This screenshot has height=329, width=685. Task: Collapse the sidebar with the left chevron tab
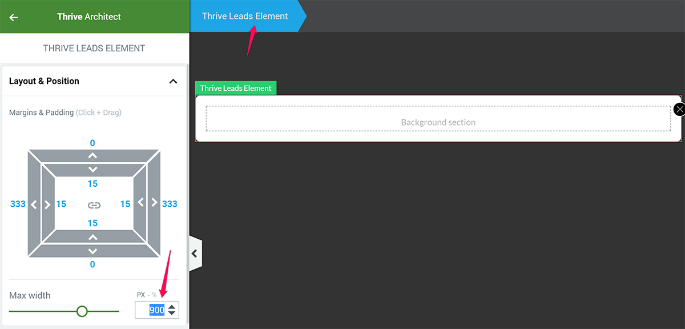point(195,253)
